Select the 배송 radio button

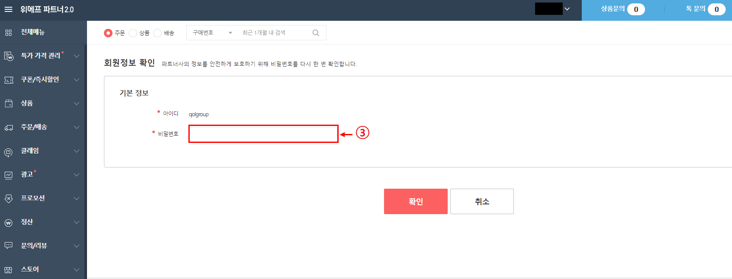click(x=157, y=33)
